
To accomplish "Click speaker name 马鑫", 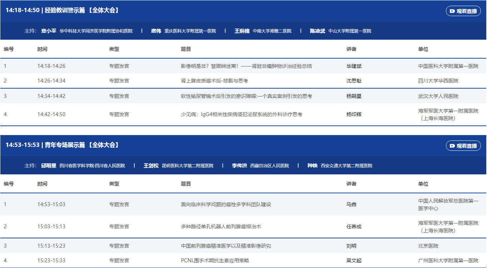I will (x=351, y=205).
